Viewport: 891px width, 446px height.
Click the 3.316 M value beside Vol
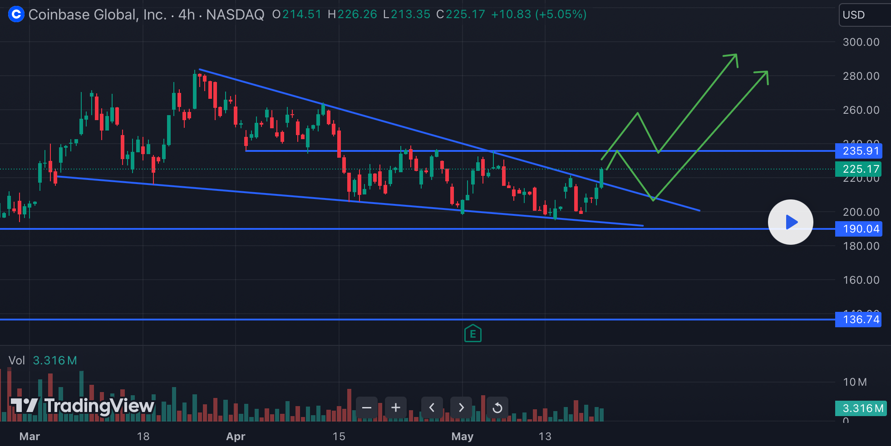click(55, 360)
